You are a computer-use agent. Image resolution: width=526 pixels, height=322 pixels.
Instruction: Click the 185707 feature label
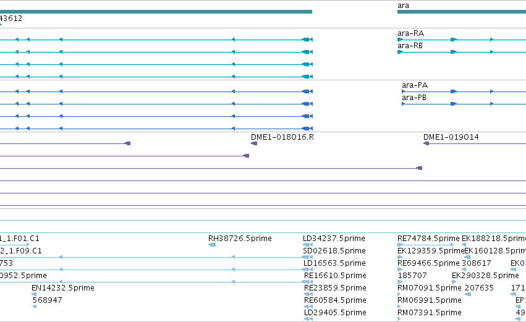pyautogui.click(x=412, y=276)
